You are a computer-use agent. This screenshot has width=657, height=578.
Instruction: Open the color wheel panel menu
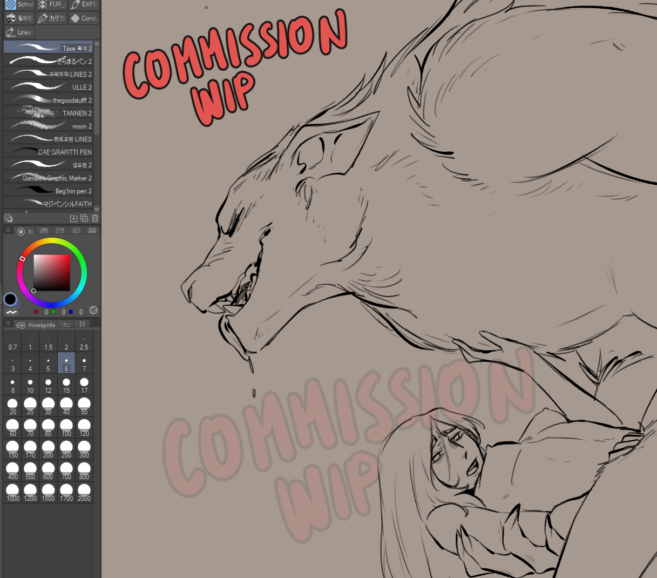point(8,231)
